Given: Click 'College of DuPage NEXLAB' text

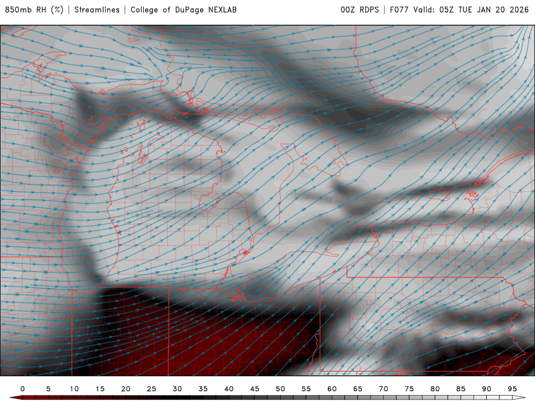Looking at the screenshot, I should 183,10.
